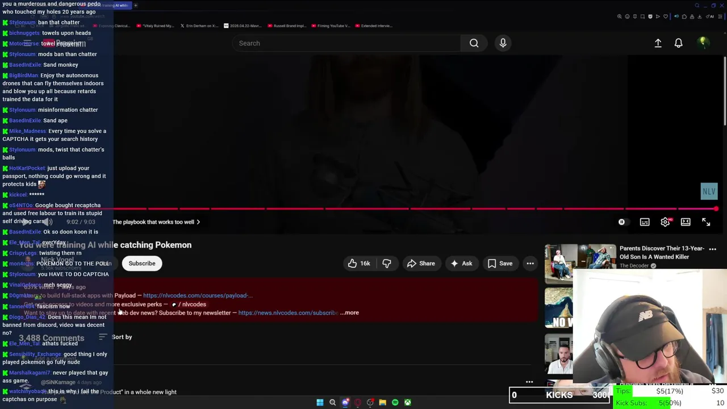The height and width of the screenshot is (409, 727).
Task: Open the NLV channel watermark in player
Action: [709, 191]
